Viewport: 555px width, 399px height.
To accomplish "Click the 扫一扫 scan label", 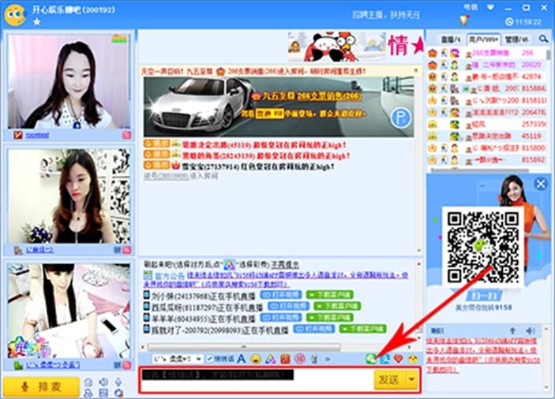I will (x=483, y=296).
